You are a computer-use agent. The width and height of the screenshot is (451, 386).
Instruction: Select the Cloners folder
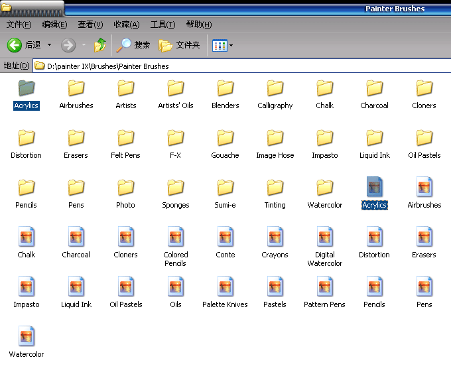click(x=424, y=95)
